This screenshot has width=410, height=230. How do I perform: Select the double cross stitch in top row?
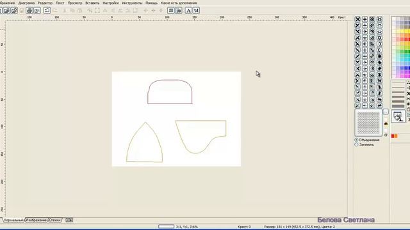[x=379, y=19]
